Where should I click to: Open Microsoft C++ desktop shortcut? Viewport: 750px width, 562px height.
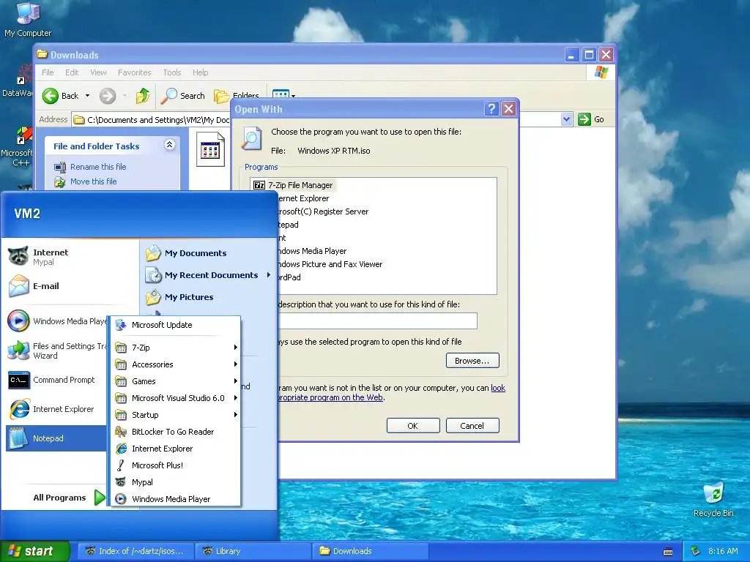tap(18, 146)
